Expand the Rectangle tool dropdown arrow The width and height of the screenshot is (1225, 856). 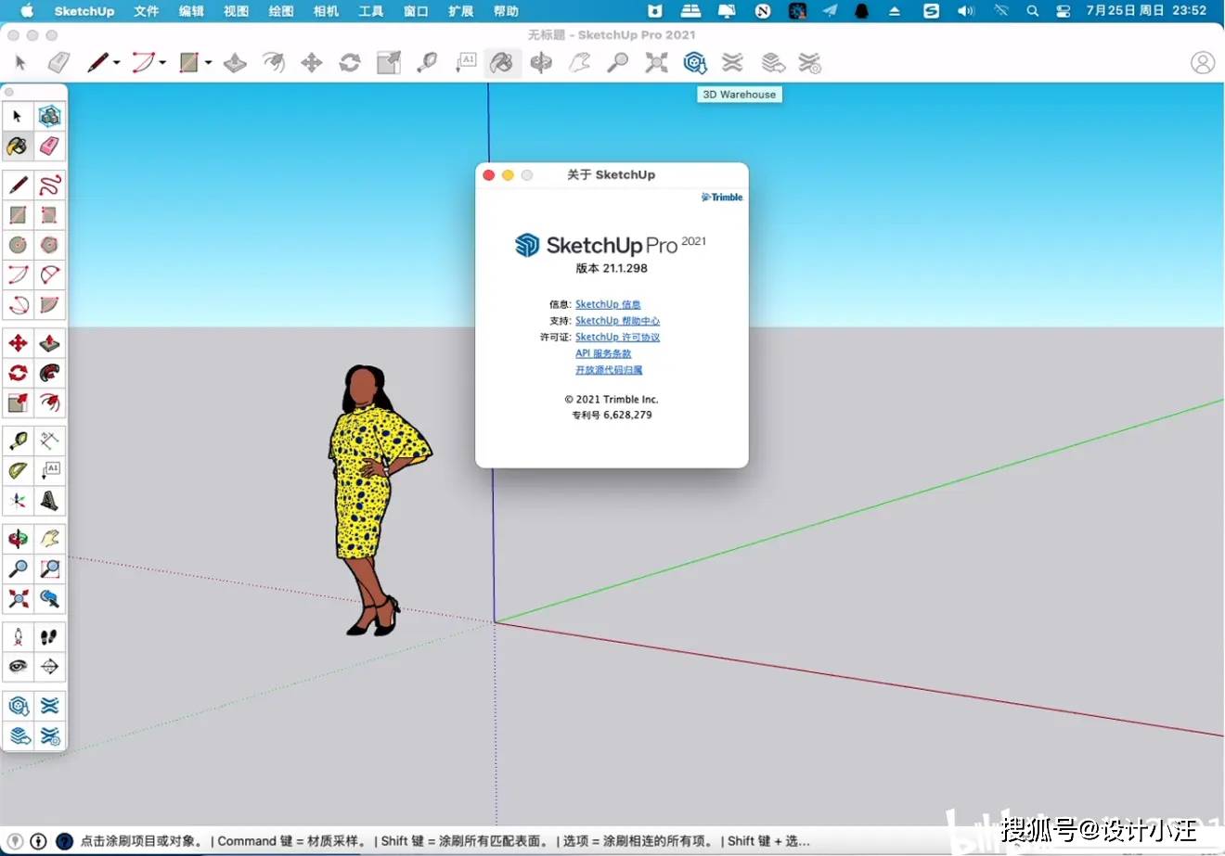tap(208, 63)
